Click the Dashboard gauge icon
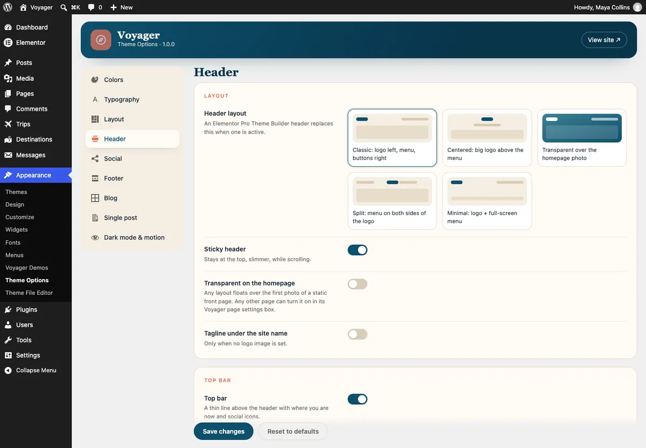Image resolution: width=646 pixels, height=448 pixels. (x=8, y=27)
